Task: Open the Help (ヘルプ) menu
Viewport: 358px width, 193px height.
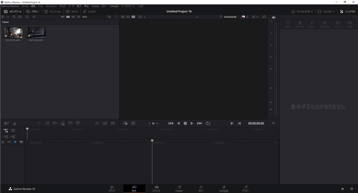Action: pyautogui.click(x=140, y=6)
